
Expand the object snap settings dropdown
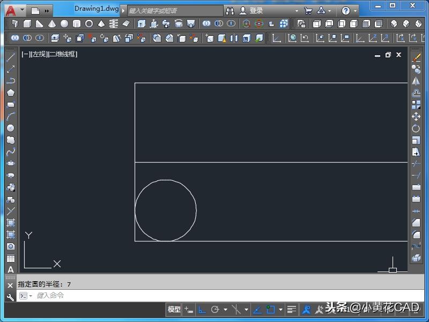point(280,310)
